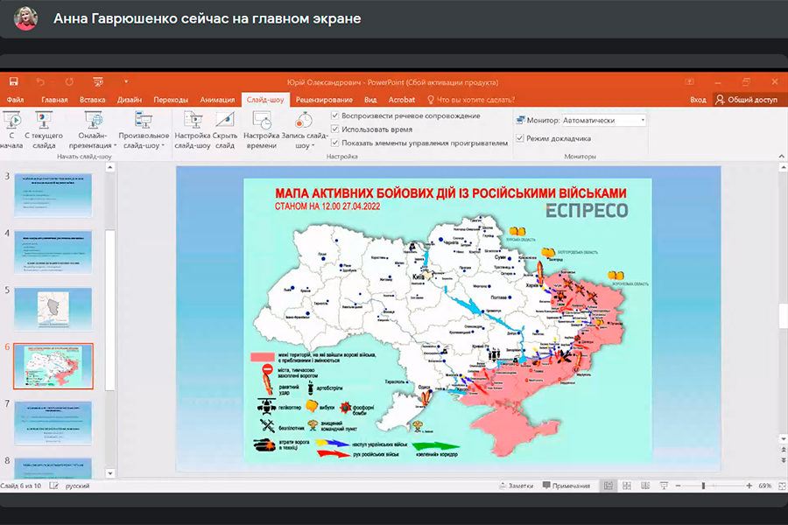Toggle 'Воспроизвести речевое сопровождение' checkbox
The height and width of the screenshot is (525, 788).
(x=335, y=115)
